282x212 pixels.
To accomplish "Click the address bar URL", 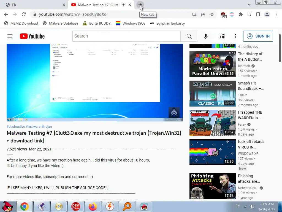I will click(73, 14).
